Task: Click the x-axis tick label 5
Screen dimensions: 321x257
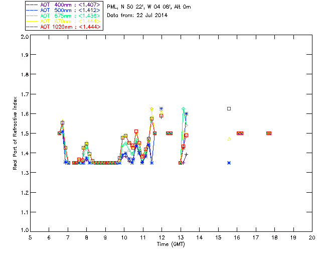Action: pyautogui.click(x=30, y=237)
